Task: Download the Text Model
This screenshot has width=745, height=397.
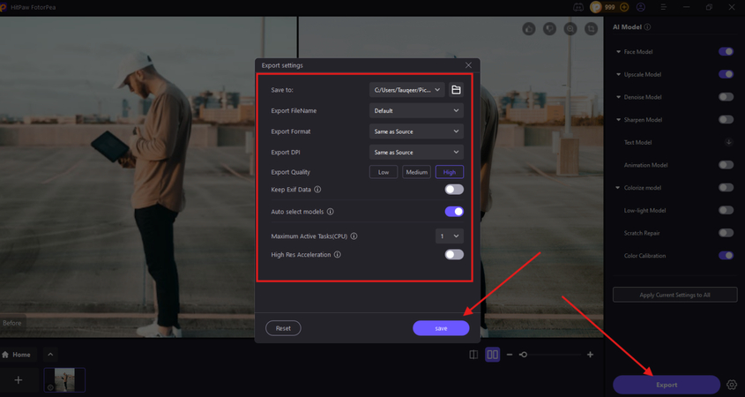Action: [728, 142]
